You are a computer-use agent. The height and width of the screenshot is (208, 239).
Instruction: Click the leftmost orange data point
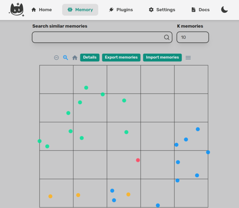point(50,196)
